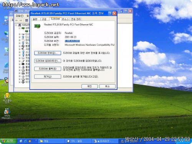Select the sound device icon in the tree
The image size is (192, 144).
(x=23, y=49)
